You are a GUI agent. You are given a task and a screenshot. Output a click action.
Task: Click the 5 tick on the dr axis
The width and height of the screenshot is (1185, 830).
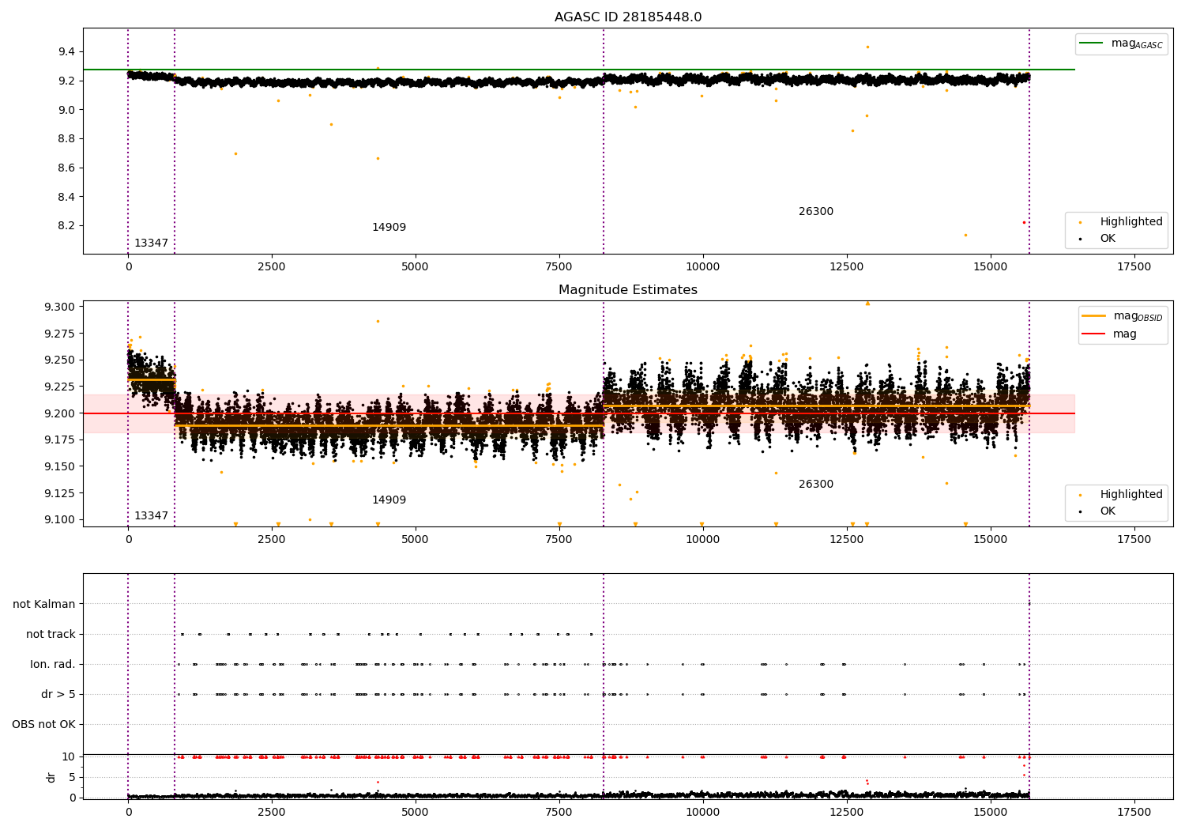73,778
